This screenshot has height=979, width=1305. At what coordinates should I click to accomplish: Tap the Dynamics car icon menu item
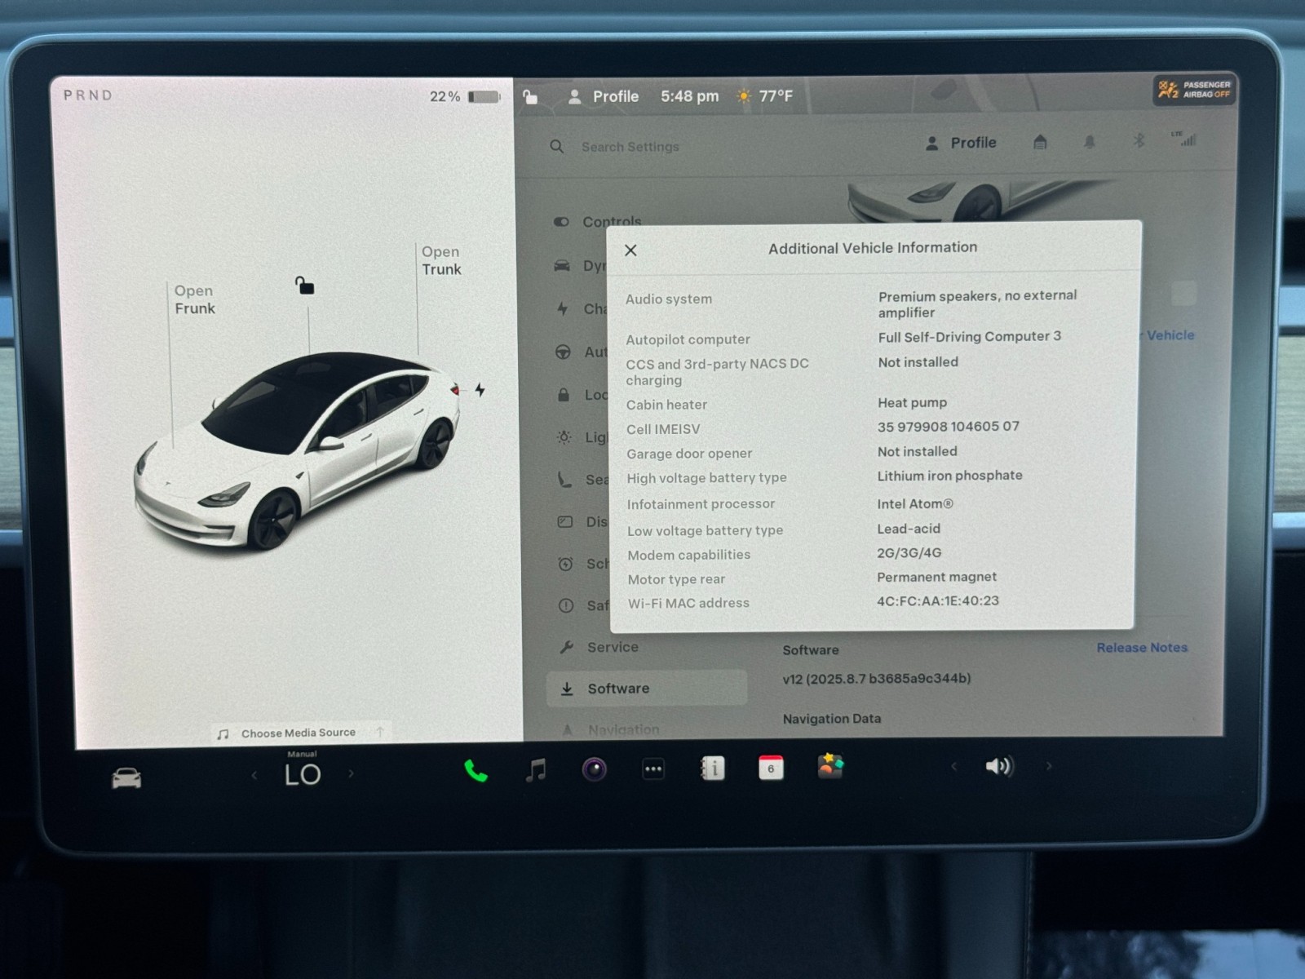point(562,266)
